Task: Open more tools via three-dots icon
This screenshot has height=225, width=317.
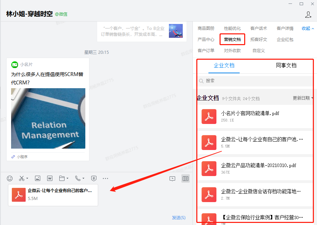Action: [x=105, y=178]
